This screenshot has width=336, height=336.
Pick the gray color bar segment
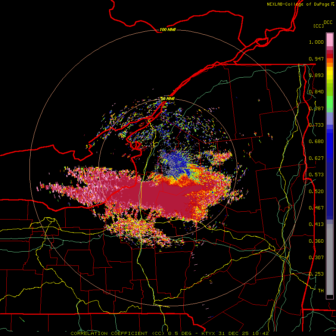tap(330, 259)
